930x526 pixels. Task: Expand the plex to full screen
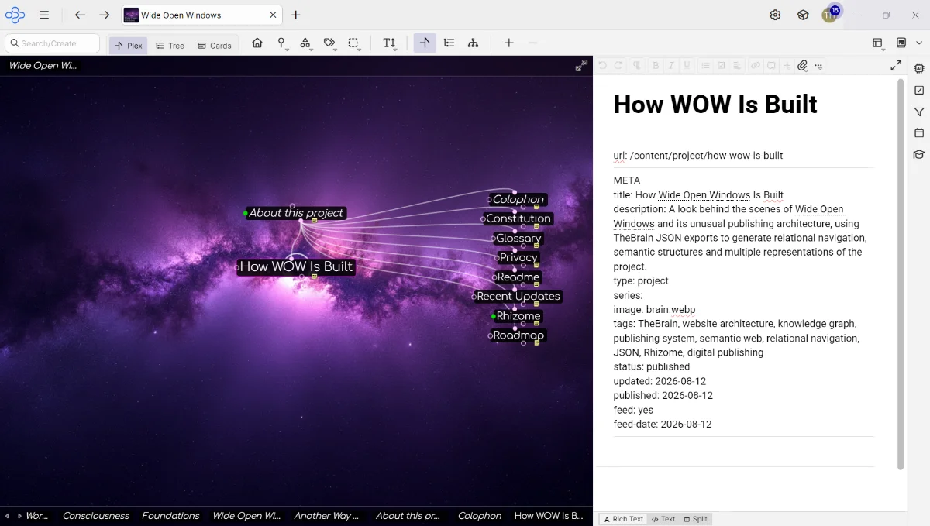tap(581, 66)
